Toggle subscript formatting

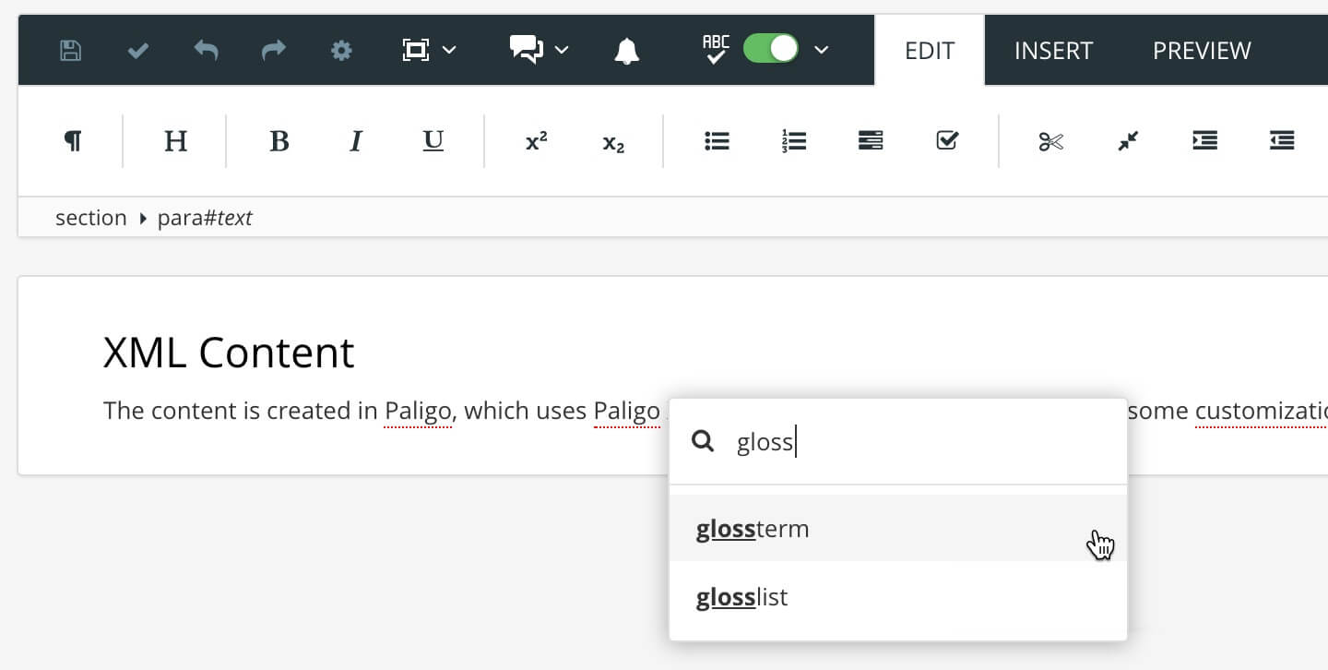pyautogui.click(x=612, y=140)
